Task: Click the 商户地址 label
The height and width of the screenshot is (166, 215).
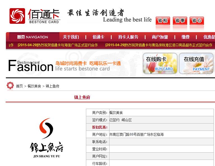Action: (100, 134)
